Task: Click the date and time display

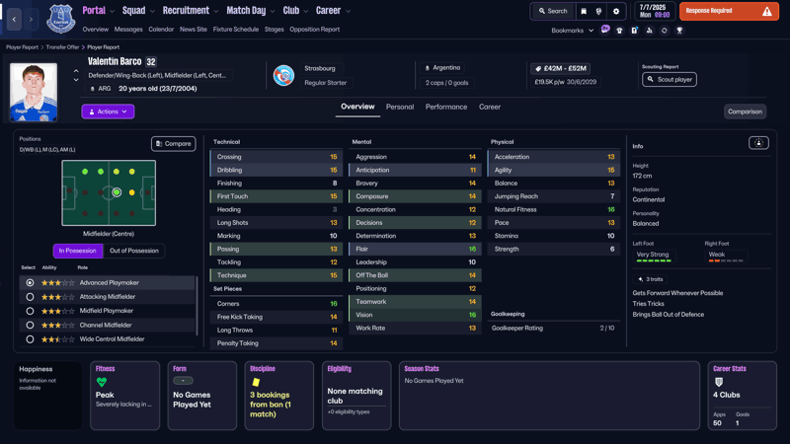Action: pos(655,11)
